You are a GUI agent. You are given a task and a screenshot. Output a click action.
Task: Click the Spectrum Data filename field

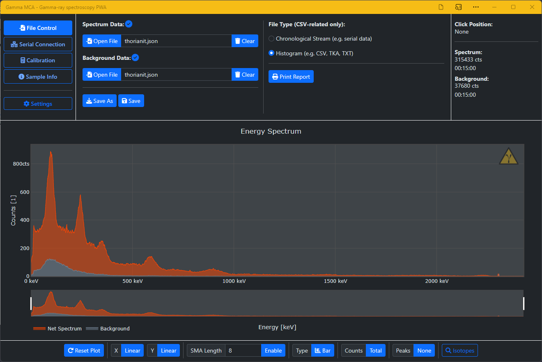coord(176,41)
